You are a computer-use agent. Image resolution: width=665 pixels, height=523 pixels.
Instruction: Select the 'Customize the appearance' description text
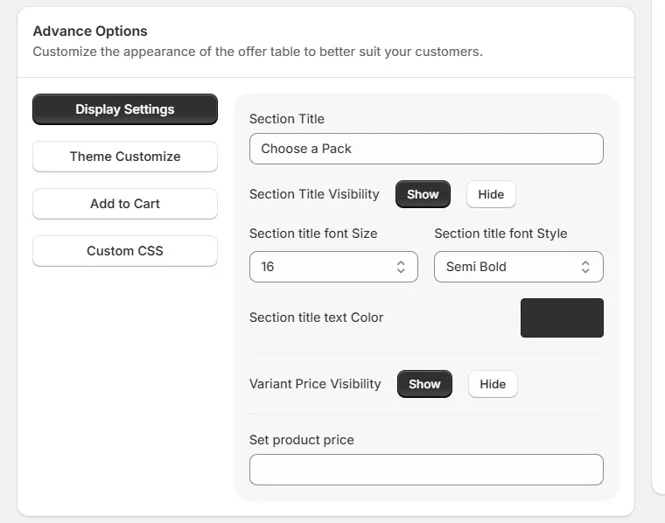point(258,52)
